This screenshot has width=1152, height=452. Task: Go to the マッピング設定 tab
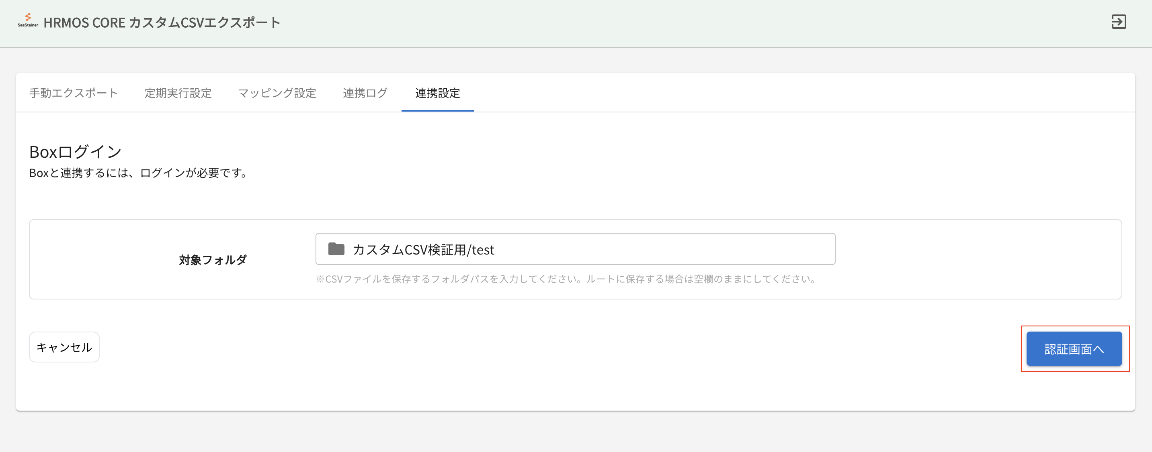(277, 93)
